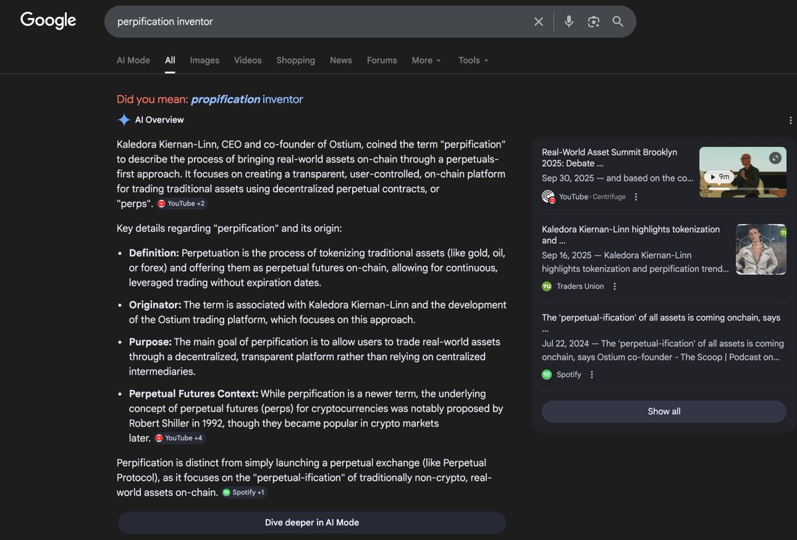The image size is (797, 540).
Task: Open AI Overview three-dot options menu
Action: [x=790, y=120]
